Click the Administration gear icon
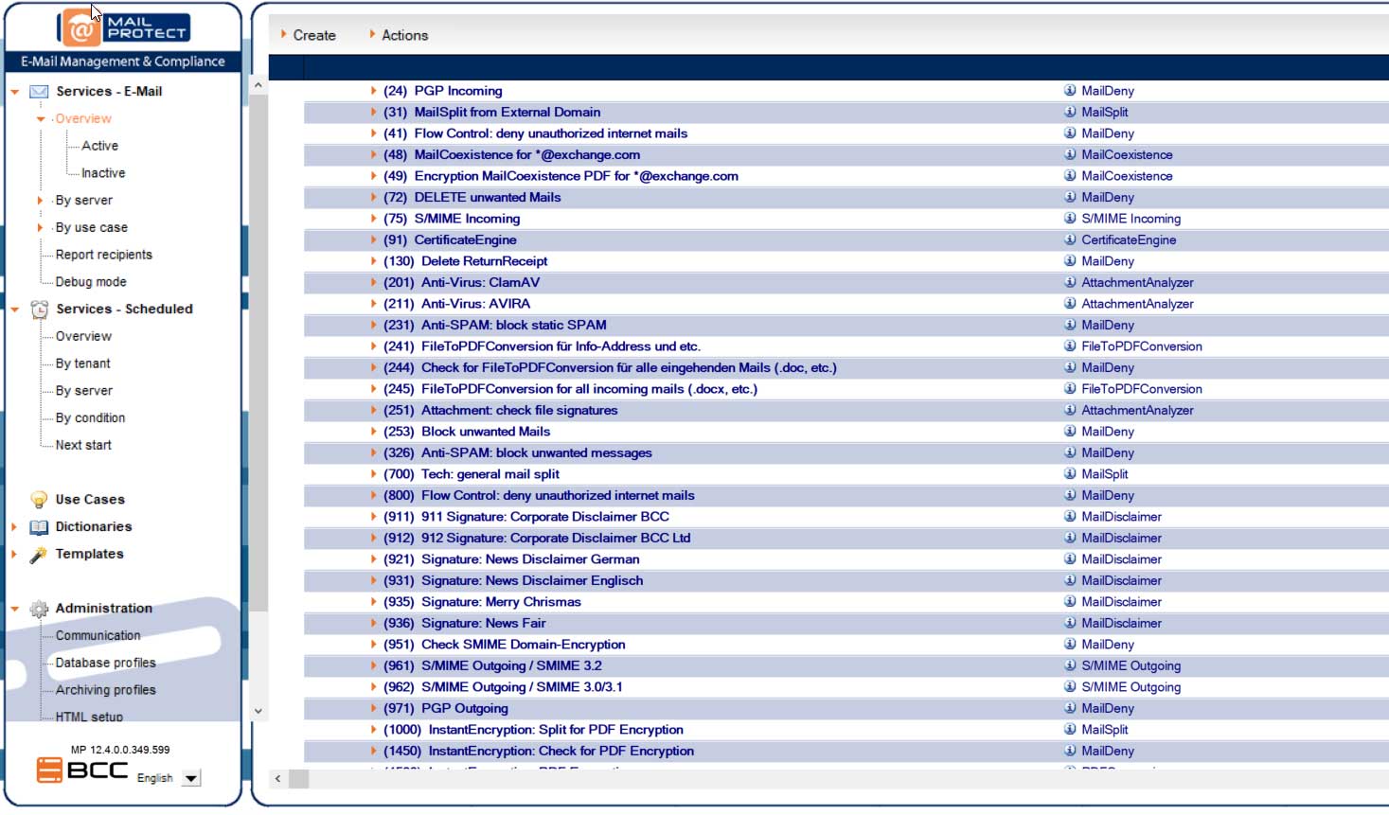The width and height of the screenshot is (1389, 815). 39,610
